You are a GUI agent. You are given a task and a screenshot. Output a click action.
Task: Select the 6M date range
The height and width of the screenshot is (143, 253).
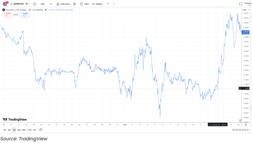(x=24, y=130)
